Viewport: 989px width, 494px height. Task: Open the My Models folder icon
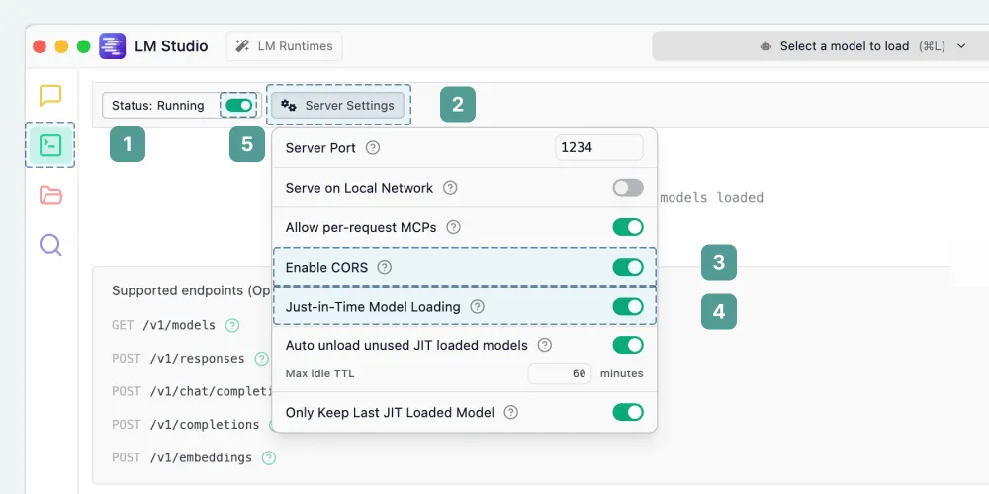pyautogui.click(x=50, y=195)
